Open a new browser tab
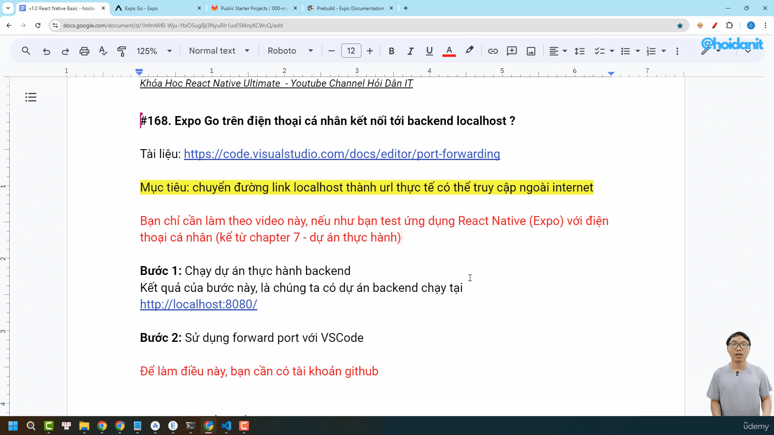Viewport: 774px width, 435px height. (406, 8)
